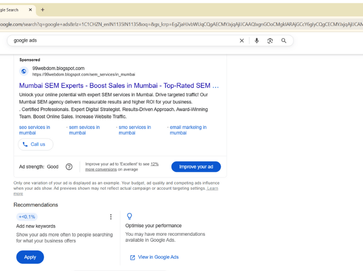
Task: Click the 99webdom.blogspot.com site name
Action: [x=59, y=68]
